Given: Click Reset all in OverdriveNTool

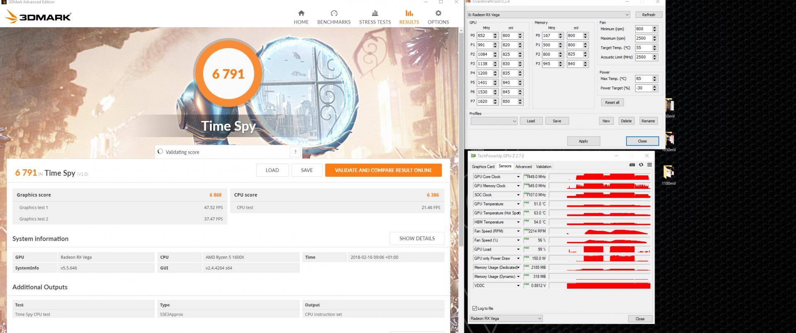Looking at the screenshot, I should (x=612, y=102).
